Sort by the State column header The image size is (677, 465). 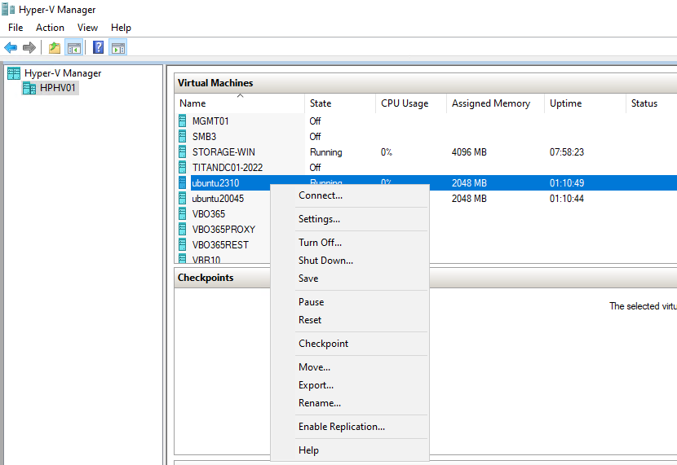(x=340, y=103)
